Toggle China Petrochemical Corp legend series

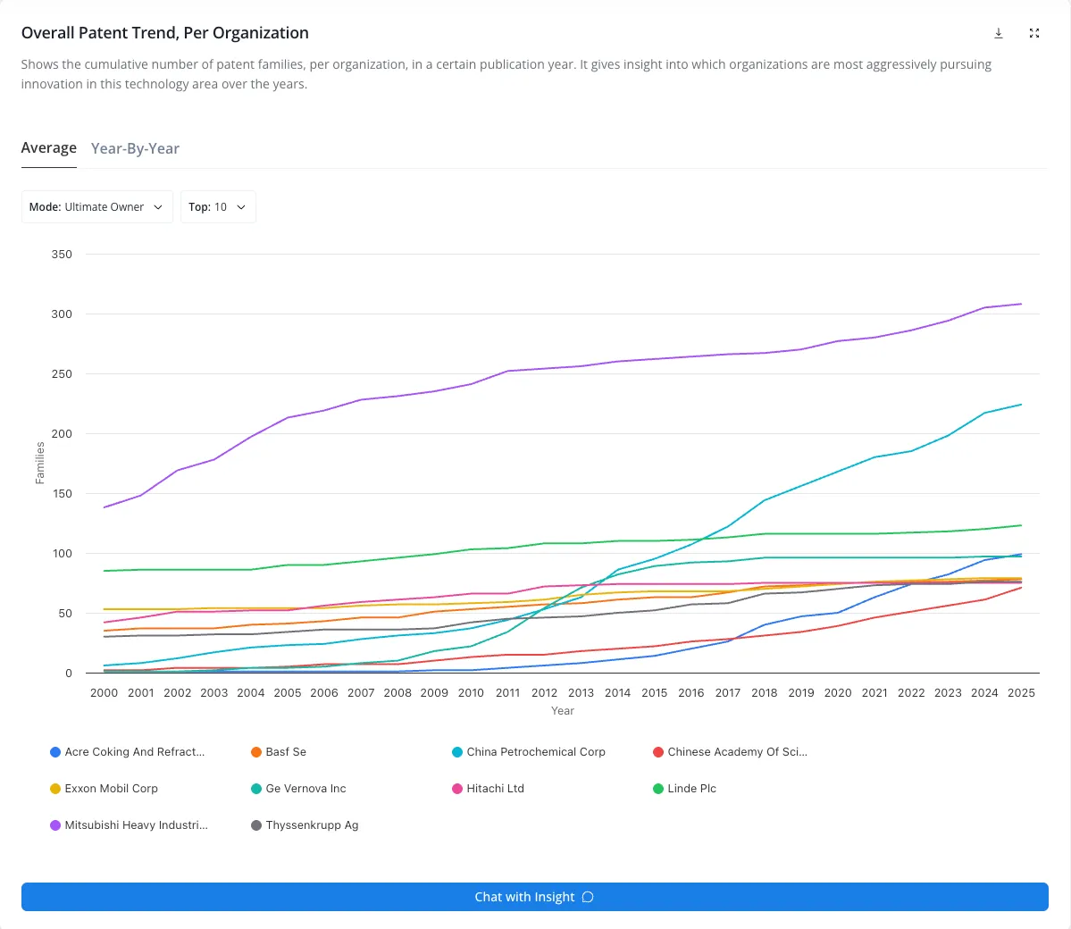pos(529,752)
